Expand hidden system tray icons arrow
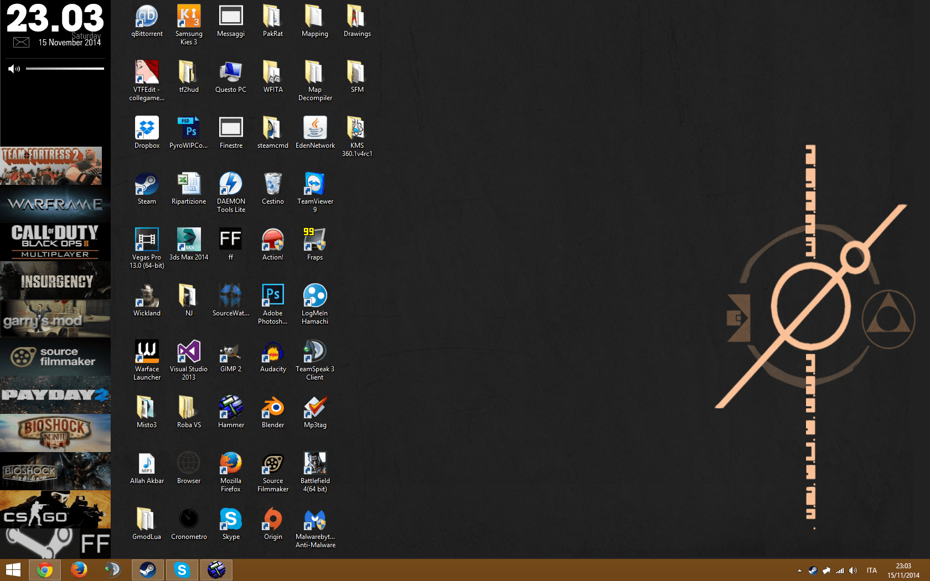930x581 pixels. point(799,570)
